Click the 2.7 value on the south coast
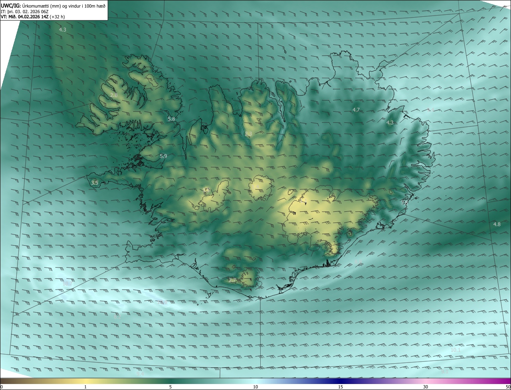511x390 pixels. click(x=232, y=280)
